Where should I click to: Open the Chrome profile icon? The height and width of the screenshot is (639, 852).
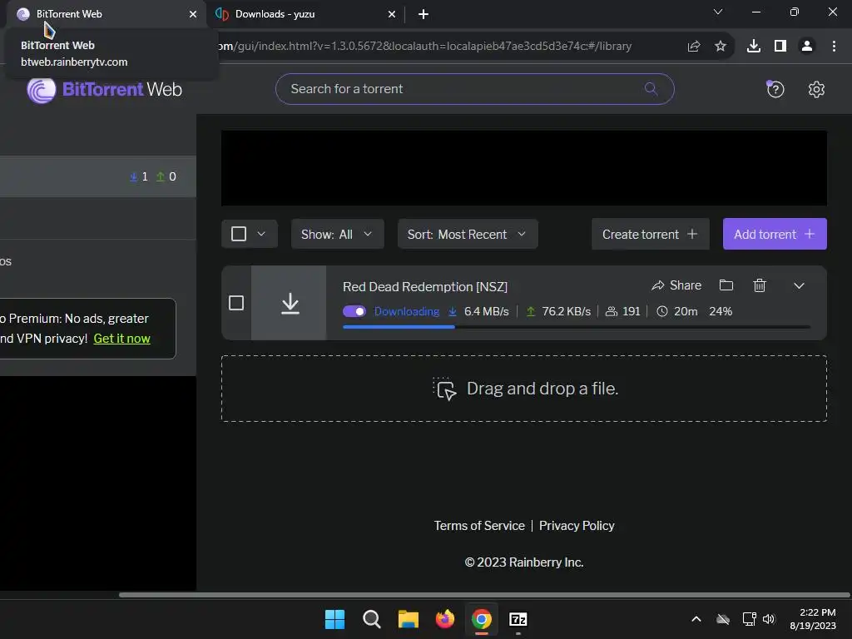pos(807,47)
